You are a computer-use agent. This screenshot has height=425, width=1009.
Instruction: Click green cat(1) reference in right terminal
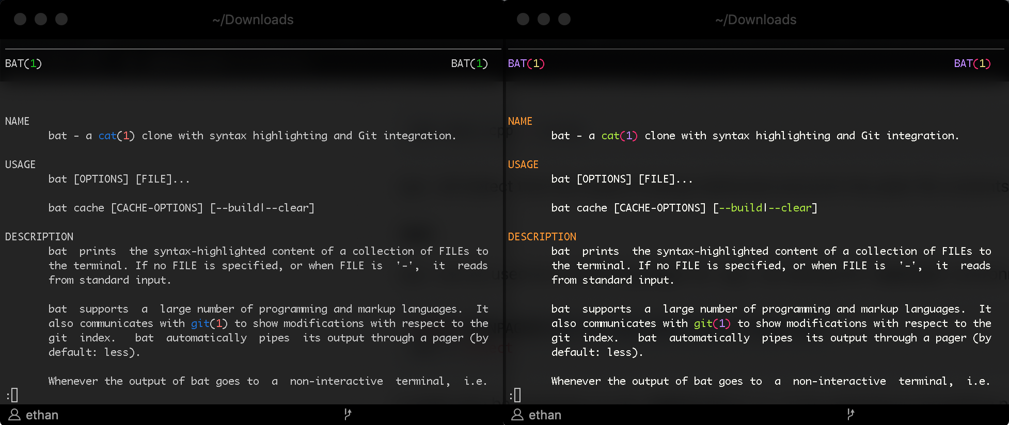(620, 136)
